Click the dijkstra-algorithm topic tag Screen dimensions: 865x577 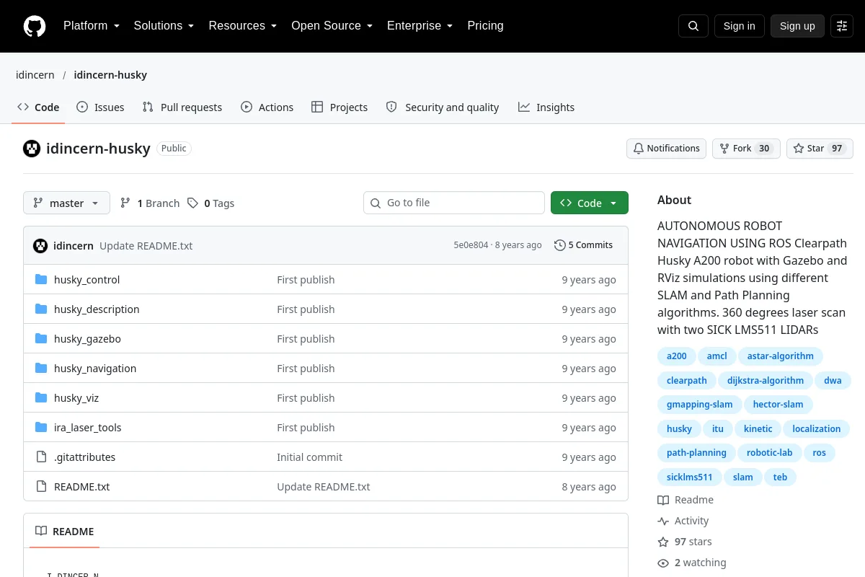click(x=766, y=380)
